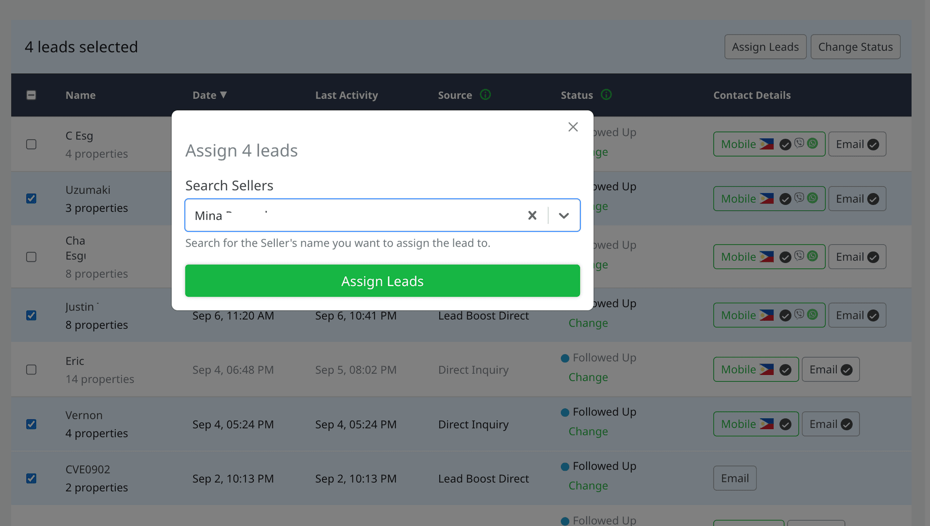Click Change under Eric's Followed Up status
The height and width of the screenshot is (526, 930).
click(588, 377)
